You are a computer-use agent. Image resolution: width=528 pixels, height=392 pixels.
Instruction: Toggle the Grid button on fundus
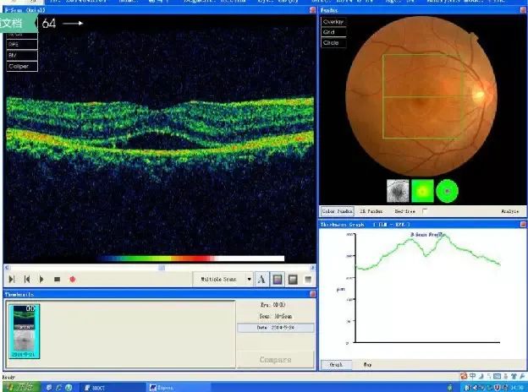click(x=333, y=32)
